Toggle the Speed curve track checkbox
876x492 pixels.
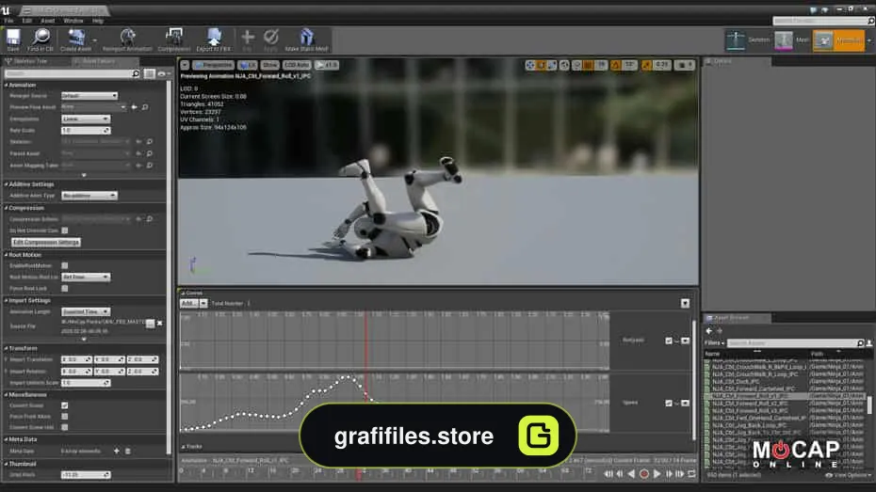[669, 403]
